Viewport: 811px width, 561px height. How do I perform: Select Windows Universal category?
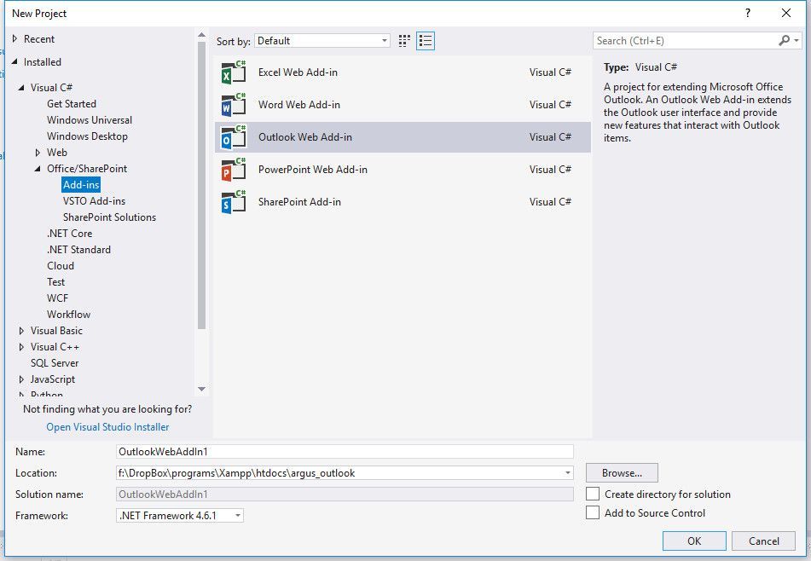90,120
